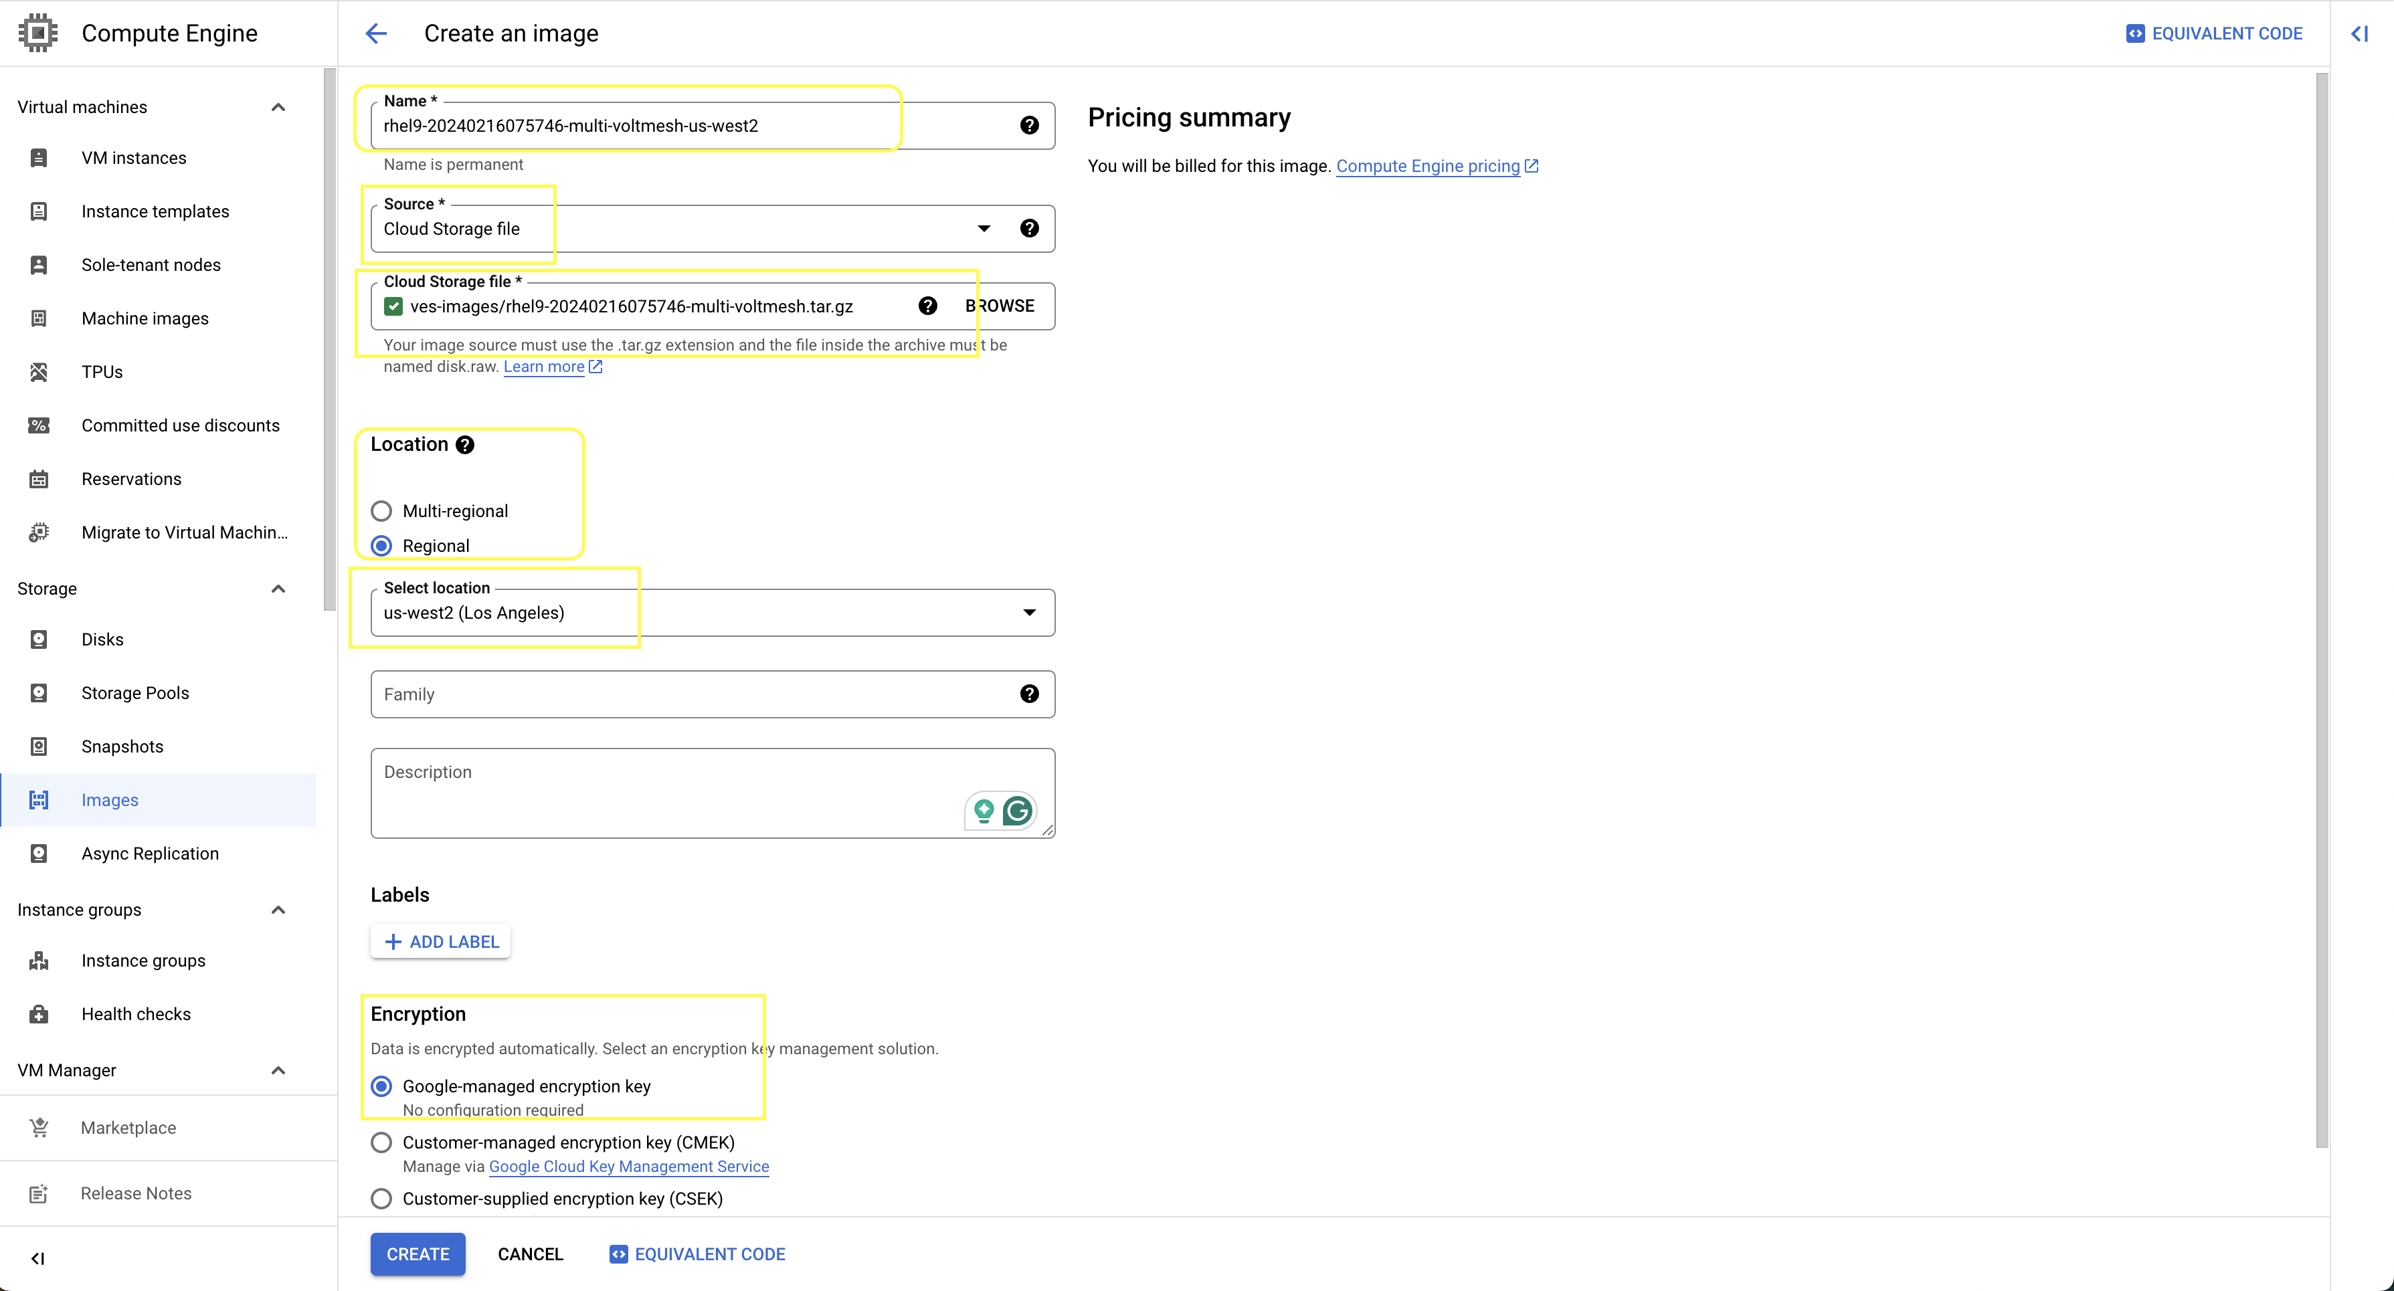Viewport: 2394px width, 1291px height.
Task: Click the help icon beside Cloud Storage file
Action: click(927, 306)
